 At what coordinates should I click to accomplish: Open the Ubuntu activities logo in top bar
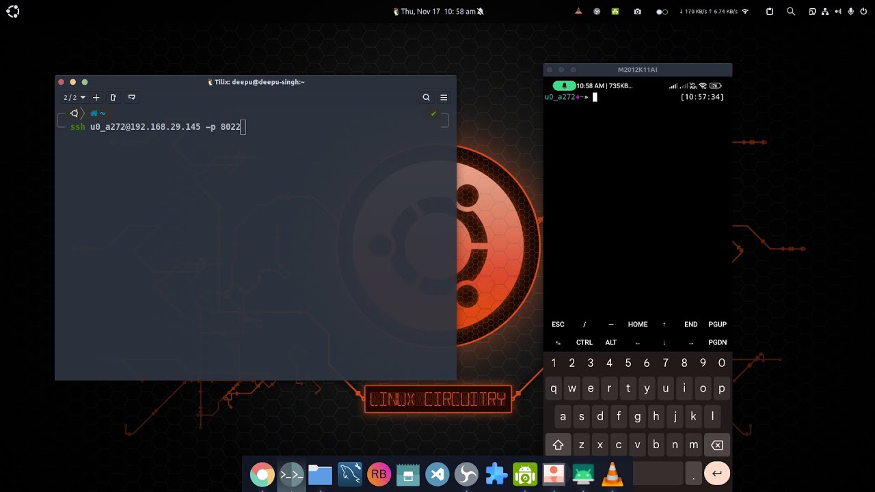coord(13,12)
